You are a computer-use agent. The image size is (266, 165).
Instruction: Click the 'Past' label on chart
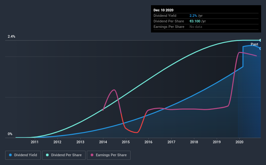coord(254,44)
